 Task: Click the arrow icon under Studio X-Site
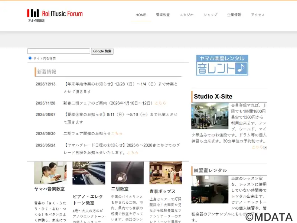[265, 148]
